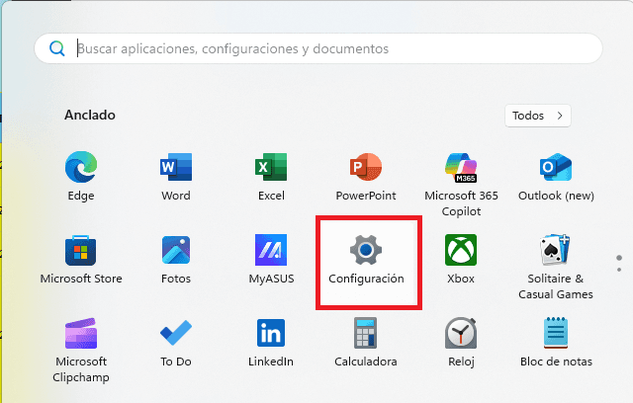Open Solitaire & Casual Games
Image resolution: width=633 pixels, height=403 pixels.
556,267
